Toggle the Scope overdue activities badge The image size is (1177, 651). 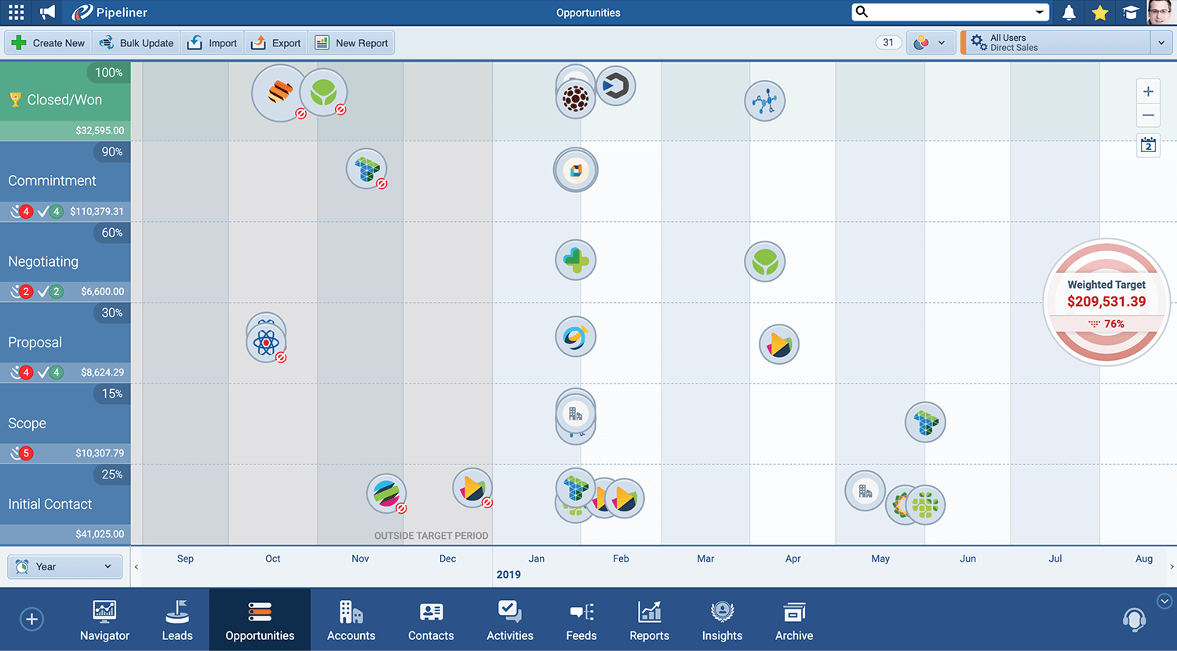tap(21, 453)
